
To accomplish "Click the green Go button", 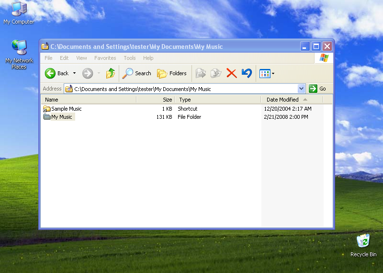I will [317, 89].
